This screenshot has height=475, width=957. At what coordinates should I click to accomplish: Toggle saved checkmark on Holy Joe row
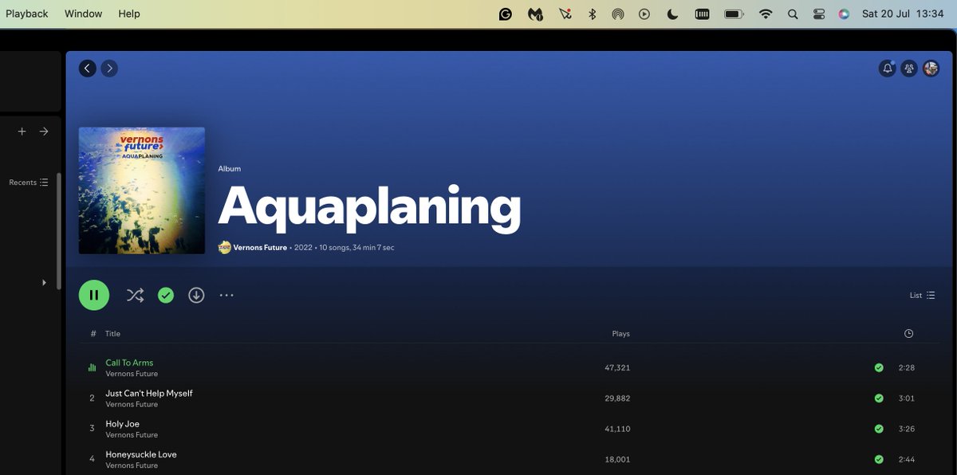(x=879, y=429)
